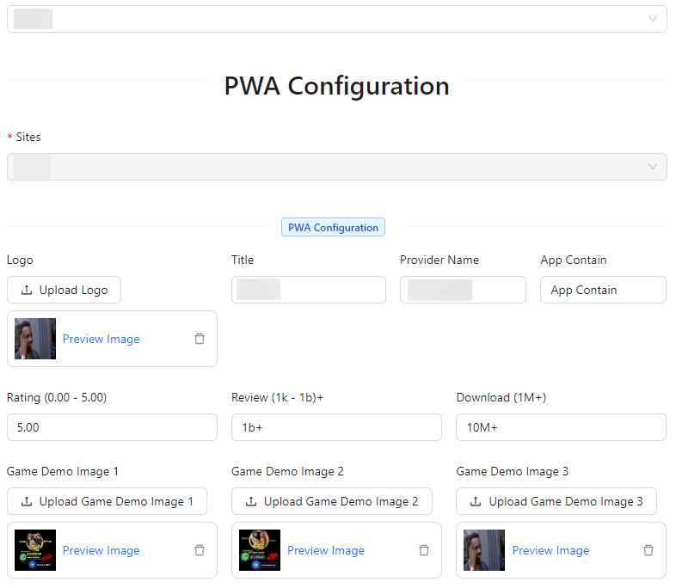Click Game Demo Image 1 thumbnail

click(35, 550)
